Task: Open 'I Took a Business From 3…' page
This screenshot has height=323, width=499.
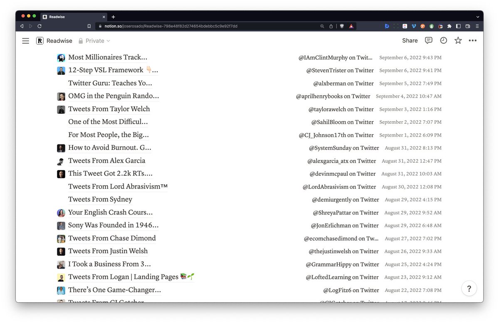Action: coord(110,264)
